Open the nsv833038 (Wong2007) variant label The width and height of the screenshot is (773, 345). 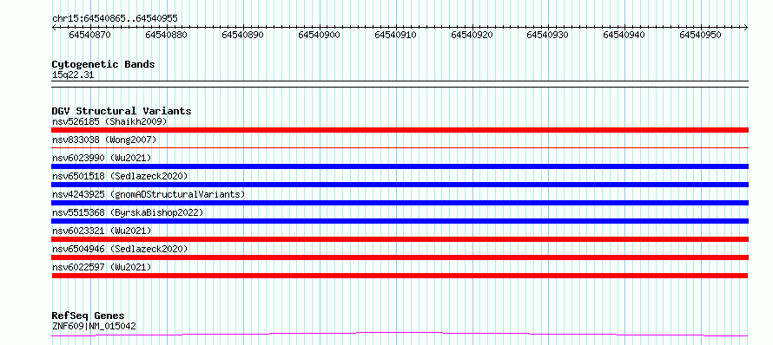click(x=104, y=140)
